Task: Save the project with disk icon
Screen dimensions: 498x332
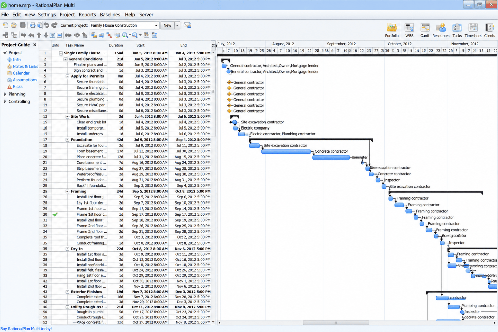Action: click(23, 25)
